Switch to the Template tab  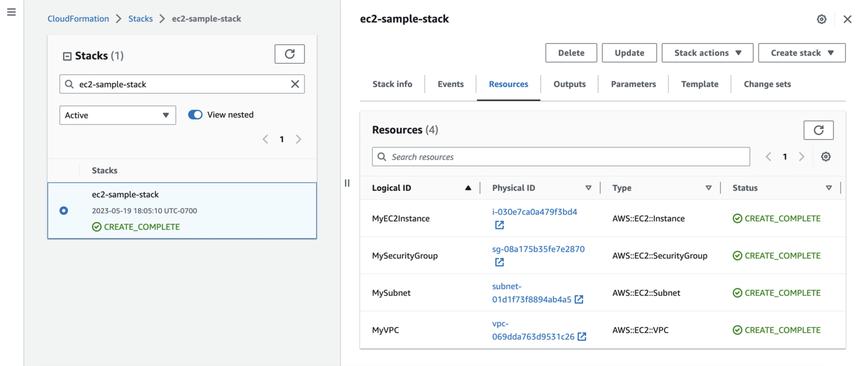pyautogui.click(x=699, y=84)
